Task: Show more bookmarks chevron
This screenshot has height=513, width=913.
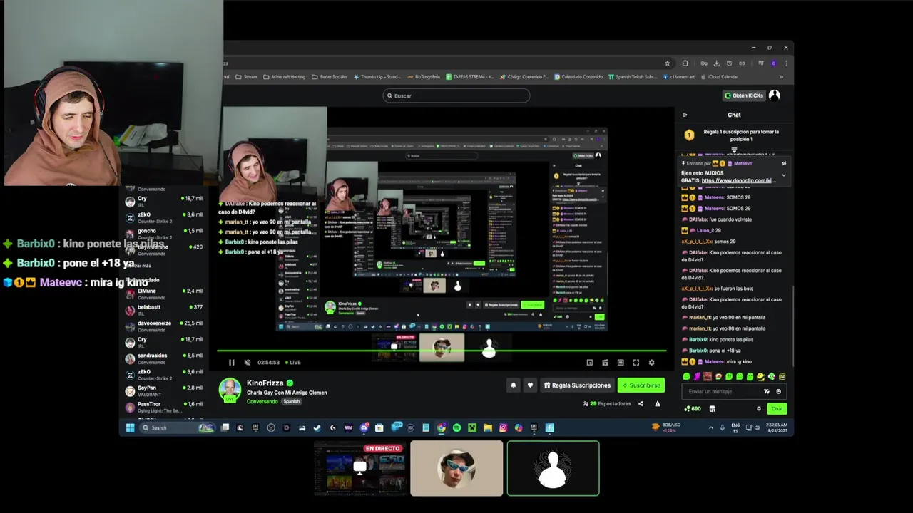Action: pos(781,77)
